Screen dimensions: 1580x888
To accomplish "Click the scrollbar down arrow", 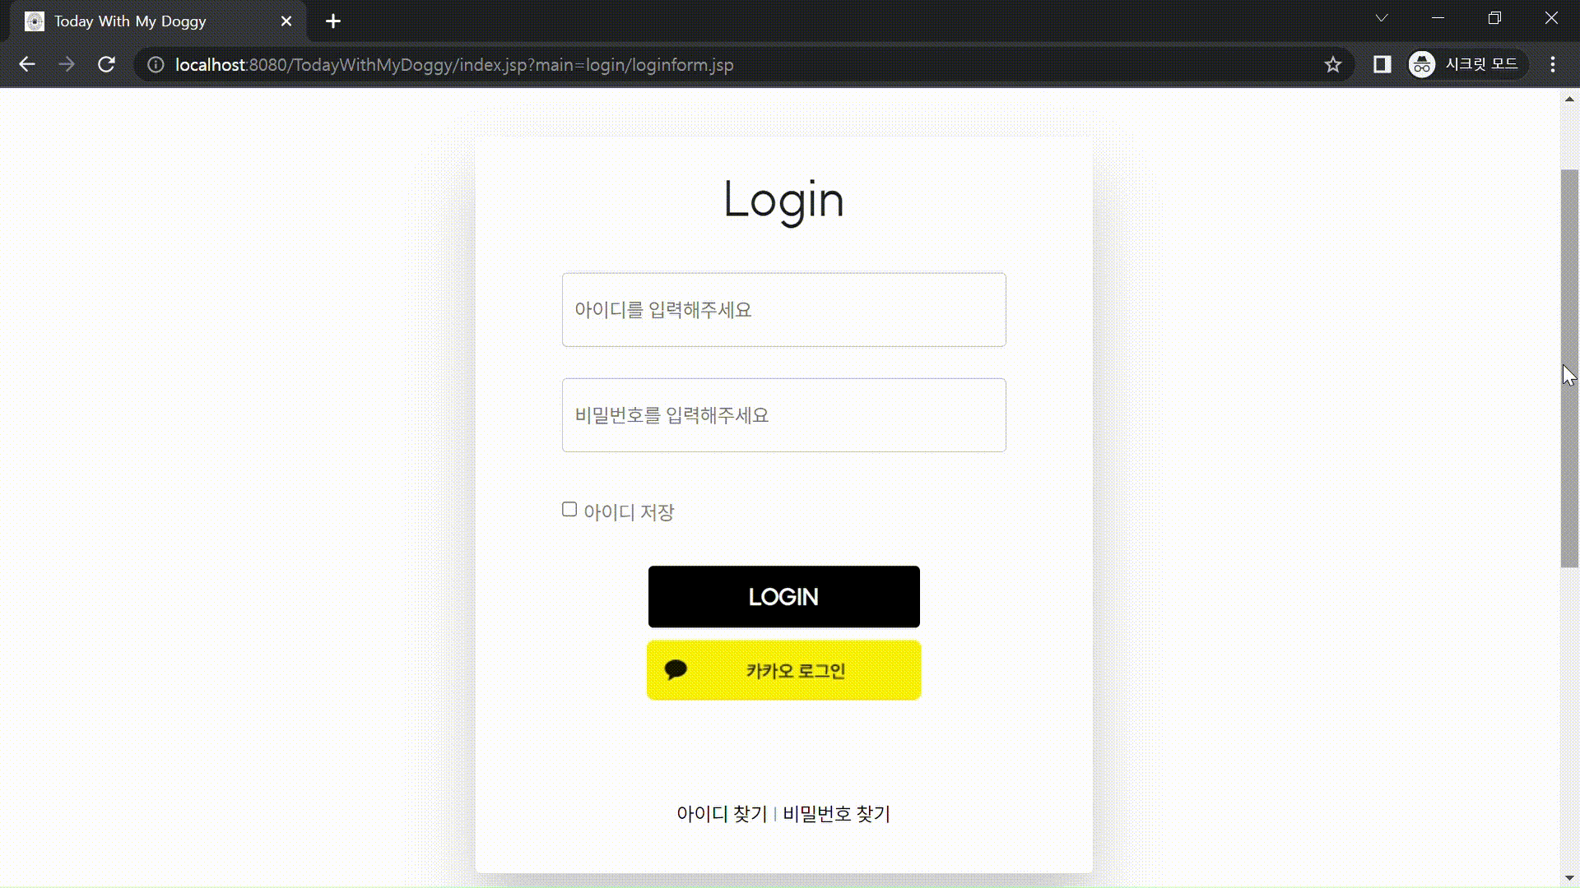I will pyautogui.click(x=1569, y=878).
